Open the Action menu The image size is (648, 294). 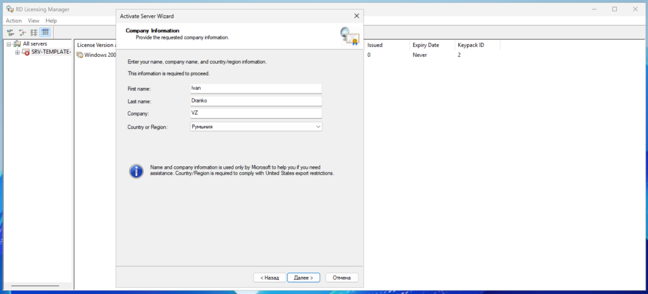pos(14,21)
